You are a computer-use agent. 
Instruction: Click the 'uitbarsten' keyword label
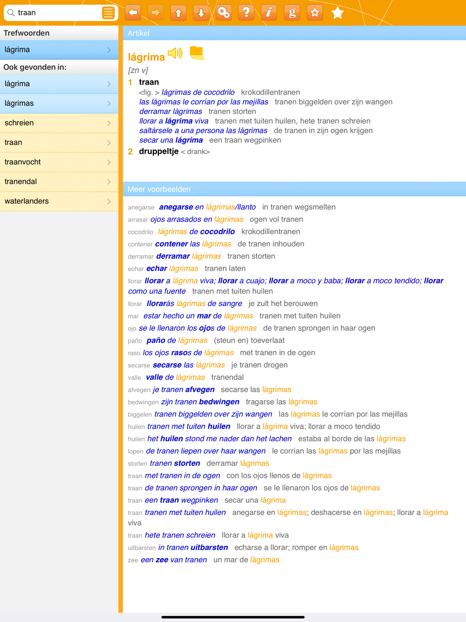[x=142, y=548]
